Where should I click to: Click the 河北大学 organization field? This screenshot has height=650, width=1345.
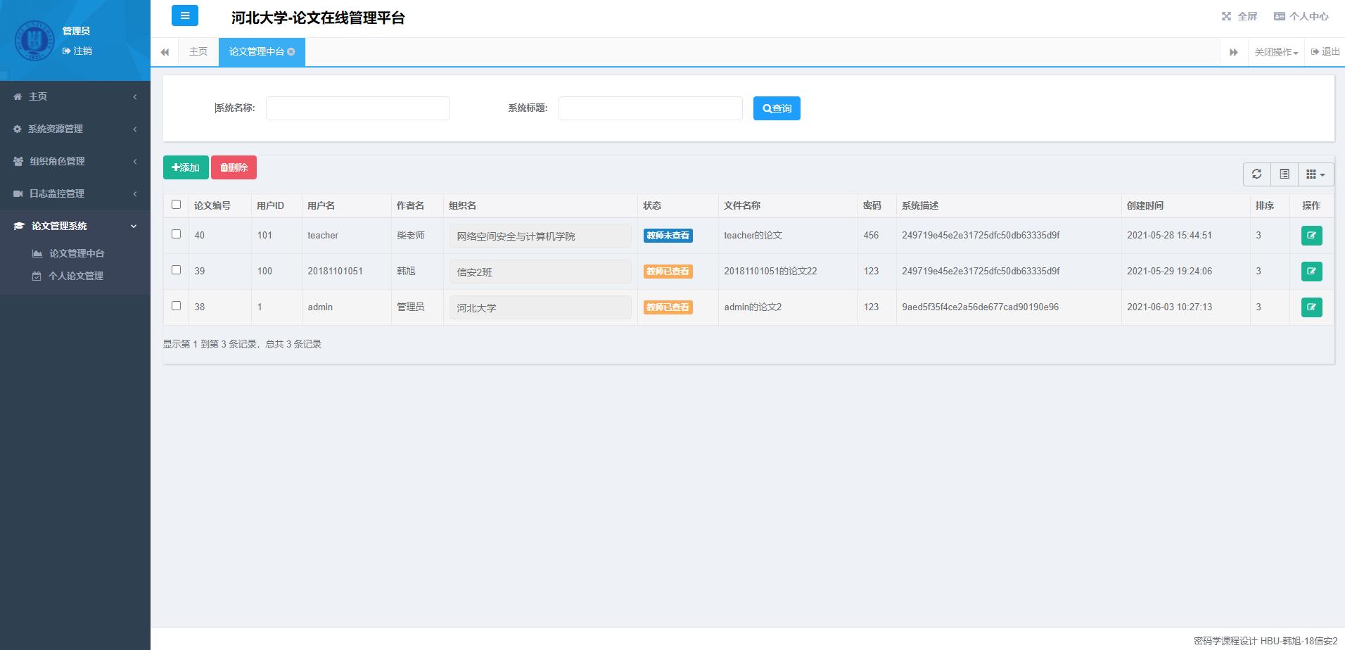pyautogui.click(x=540, y=307)
